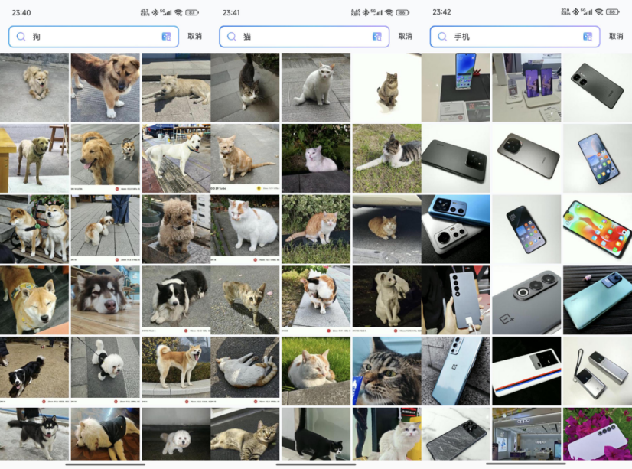This screenshot has width=632, height=469.
Task: Open the photo of two Shiba Inus on a bench
Action: (34, 230)
